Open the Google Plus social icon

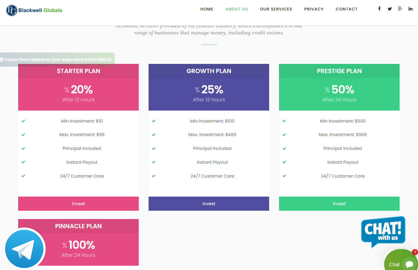tap(400, 9)
